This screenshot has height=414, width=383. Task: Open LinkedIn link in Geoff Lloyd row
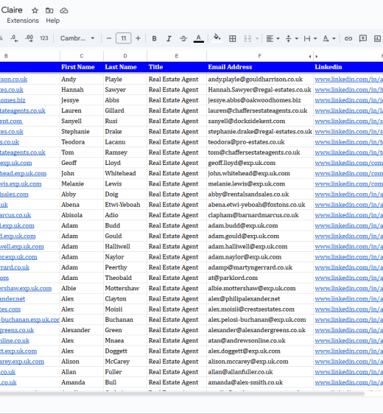coord(348,163)
